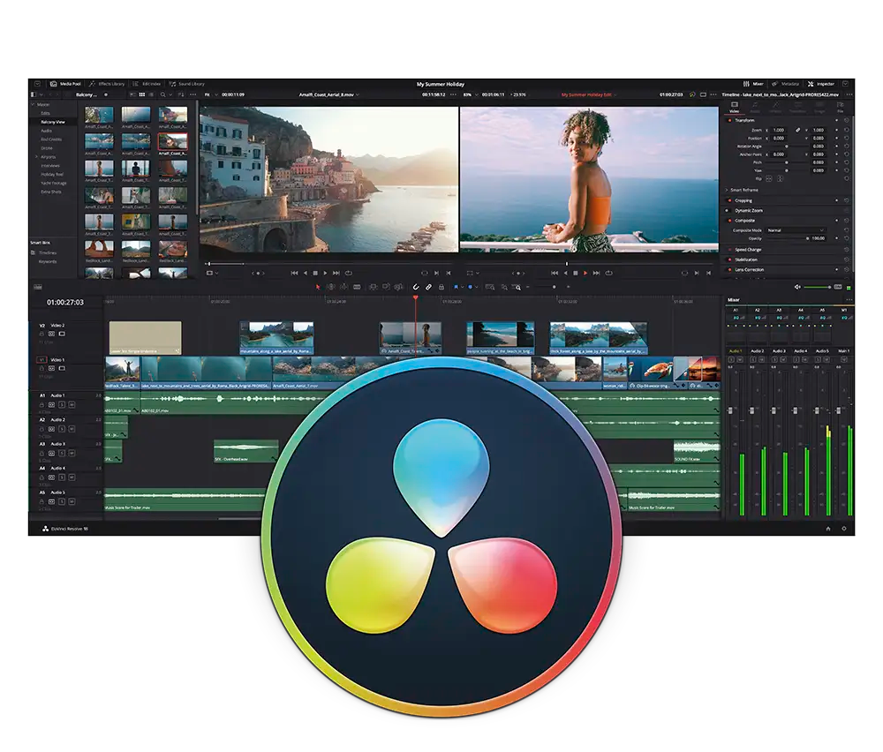Select the red-highlighted Amalfi_Coast clip thumbnail
This screenshot has height=752, width=883.
[172, 140]
